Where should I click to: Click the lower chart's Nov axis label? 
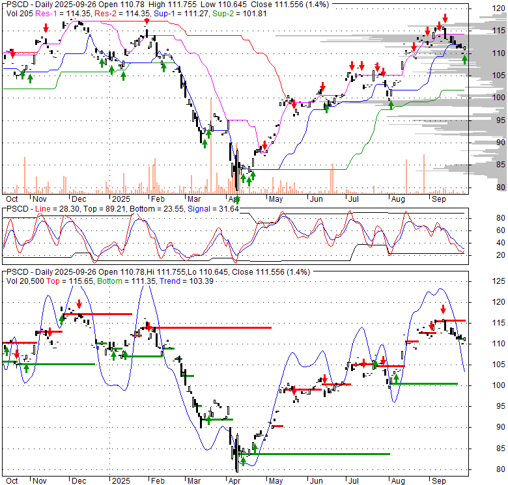(40, 481)
